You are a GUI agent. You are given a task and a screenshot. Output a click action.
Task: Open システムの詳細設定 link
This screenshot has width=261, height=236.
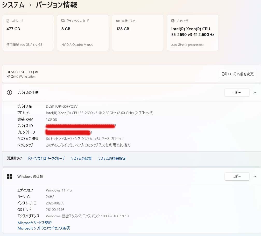coord(112,158)
